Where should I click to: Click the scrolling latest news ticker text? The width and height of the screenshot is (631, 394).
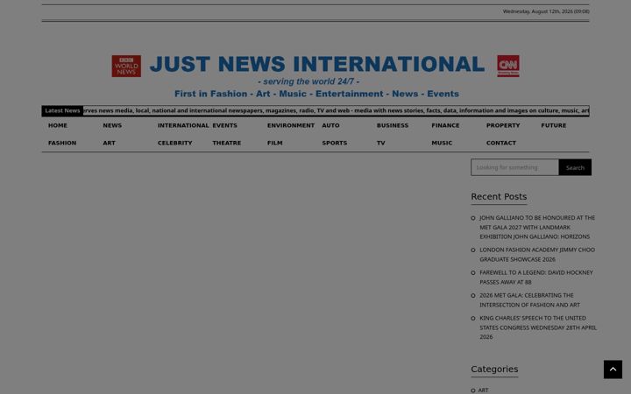point(336,110)
